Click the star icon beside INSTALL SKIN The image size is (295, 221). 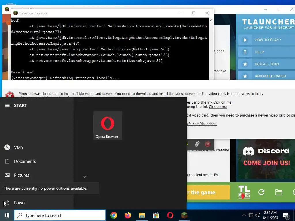point(245,64)
